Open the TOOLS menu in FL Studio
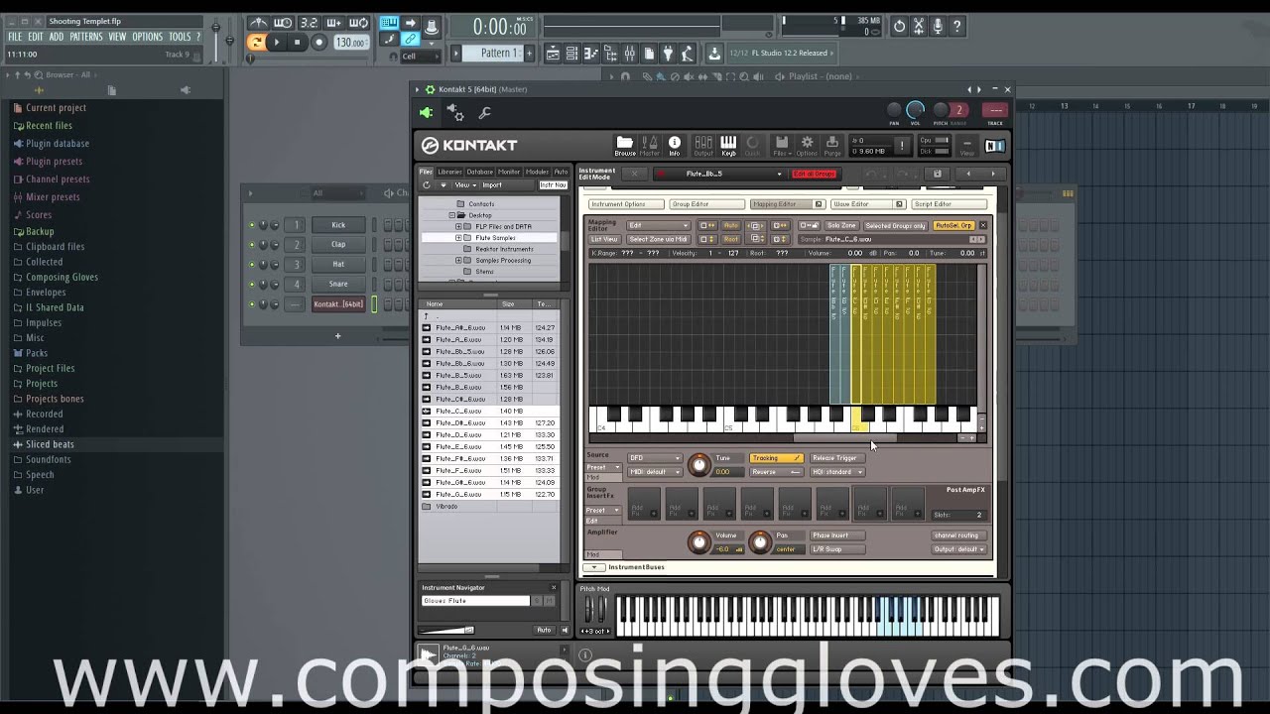 [180, 37]
